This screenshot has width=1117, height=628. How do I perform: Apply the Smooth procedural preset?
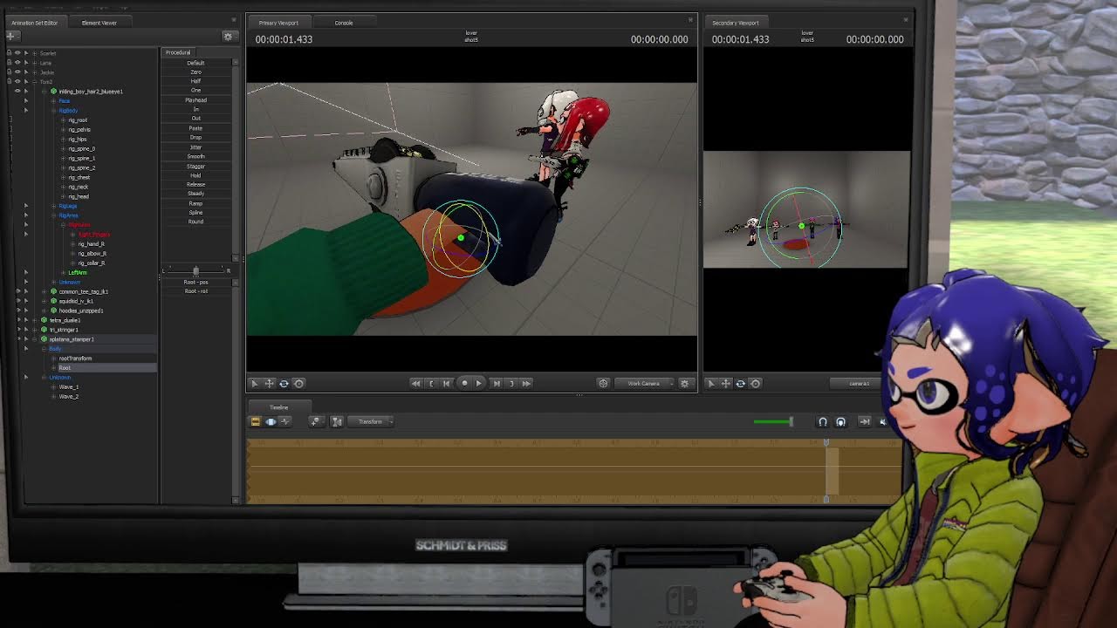tap(195, 157)
